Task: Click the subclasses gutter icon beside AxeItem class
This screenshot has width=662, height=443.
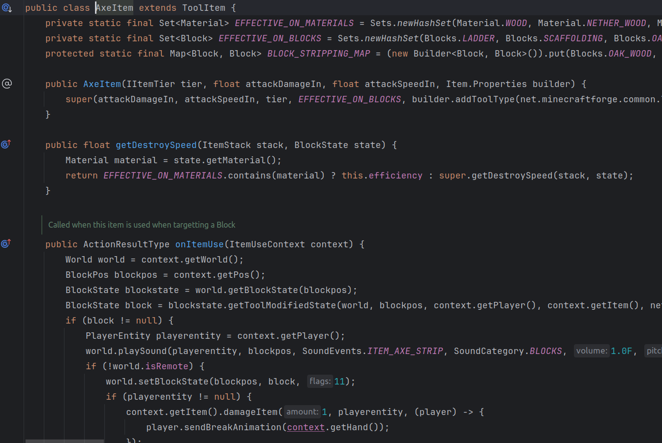Action: click(x=6, y=8)
